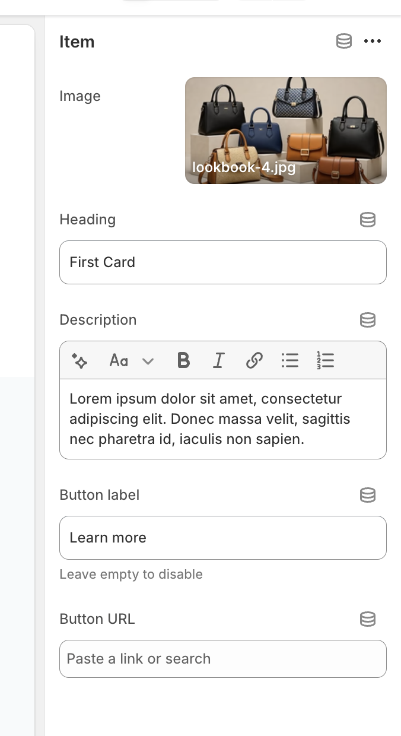Expand the chevron next to Aa

pyautogui.click(x=148, y=361)
